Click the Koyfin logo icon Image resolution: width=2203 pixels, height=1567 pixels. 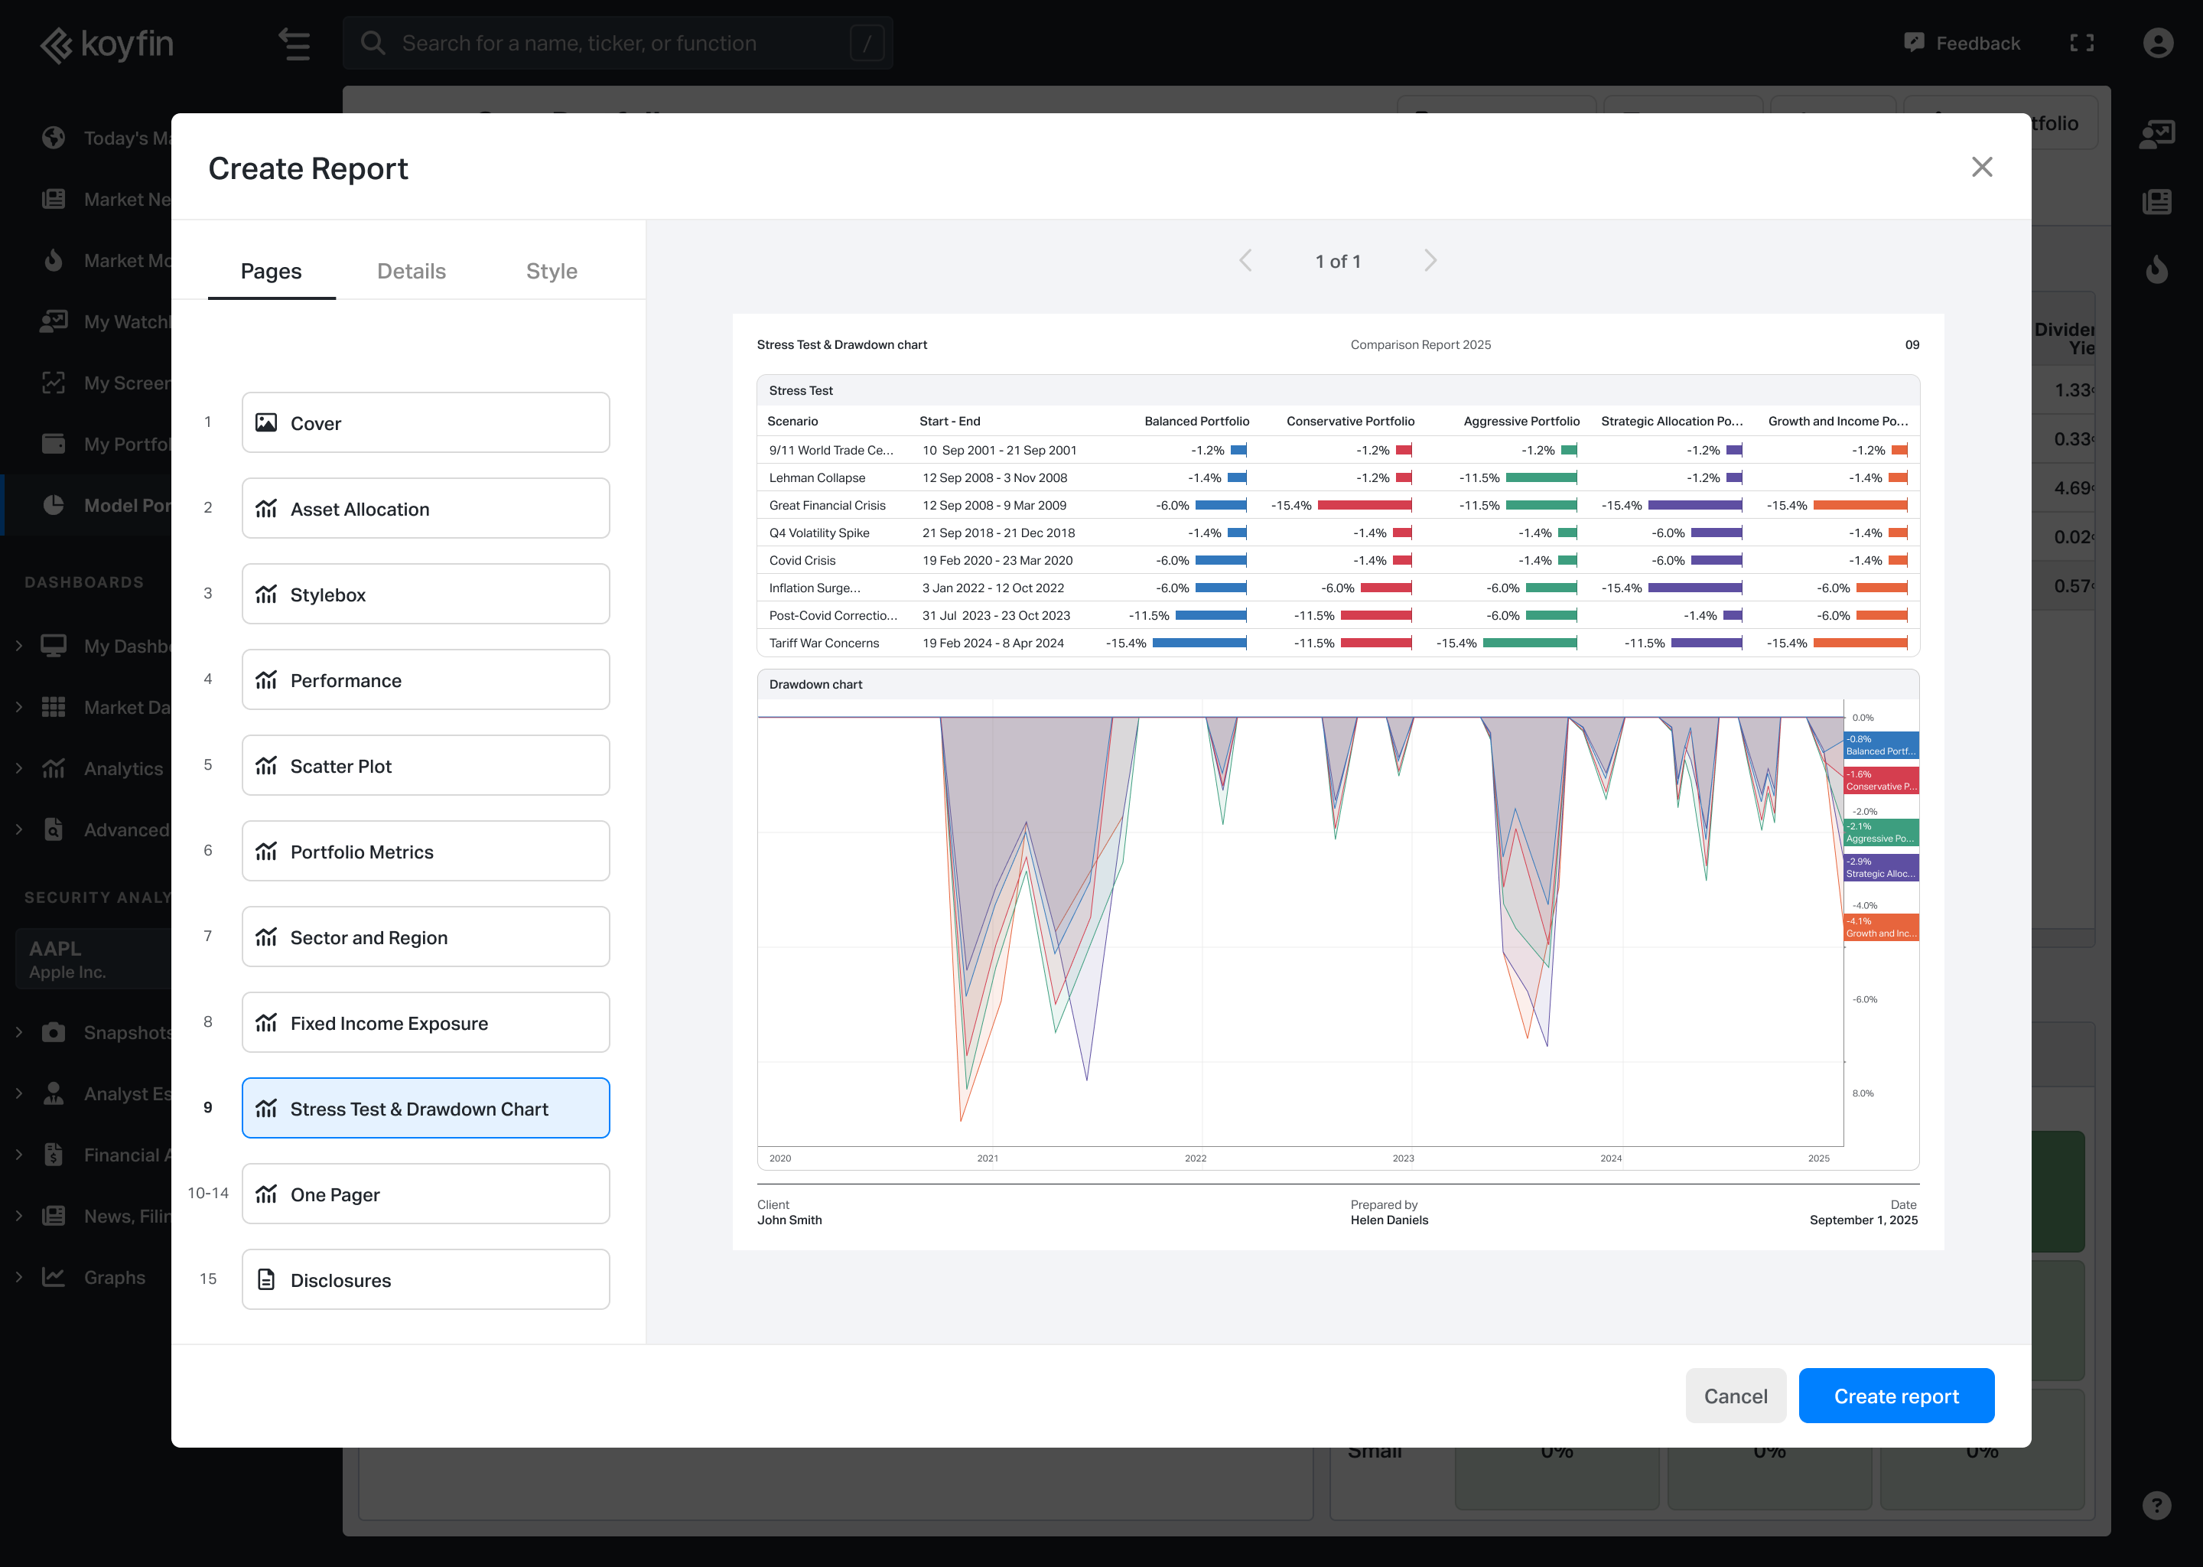[56, 44]
